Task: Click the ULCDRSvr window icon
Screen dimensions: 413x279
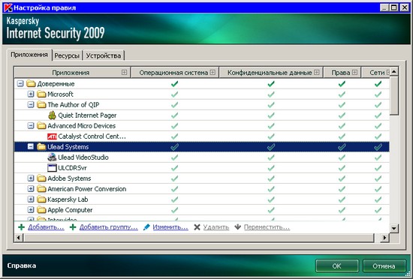Action: pyautogui.click(x=52, y=168)
